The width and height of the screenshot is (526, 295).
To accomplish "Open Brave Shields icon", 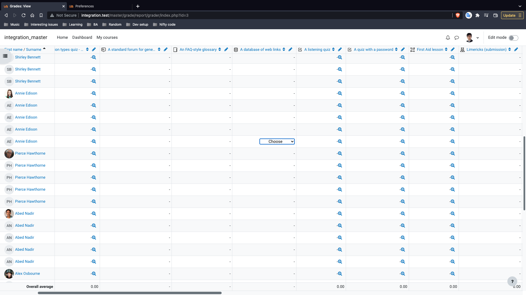I will click(x=458, y=15).
